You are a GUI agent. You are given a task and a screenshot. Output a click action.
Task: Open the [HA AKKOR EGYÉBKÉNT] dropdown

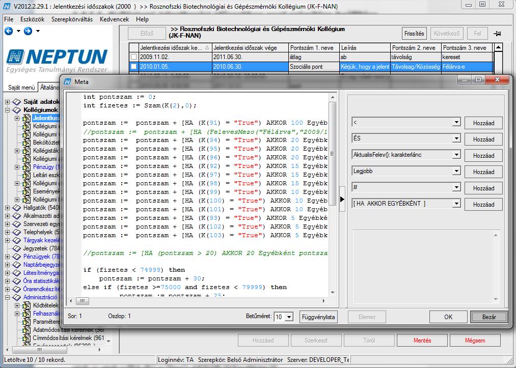point(456,204)
